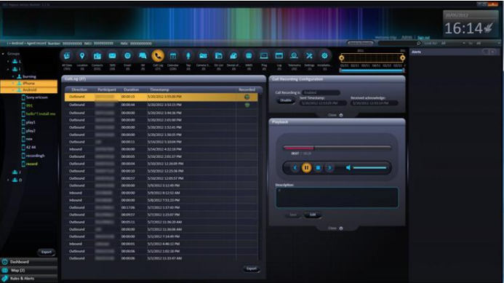Pause the call recording playback

coord(306,167)
